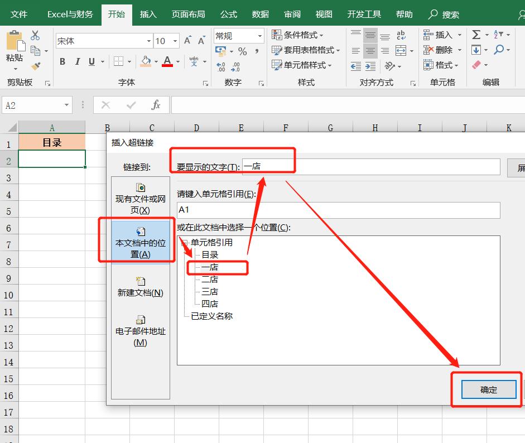This screenshot has height=443, width=525.
Task: Click the AutoSum Σ icon
Action: tap(477, 34)
